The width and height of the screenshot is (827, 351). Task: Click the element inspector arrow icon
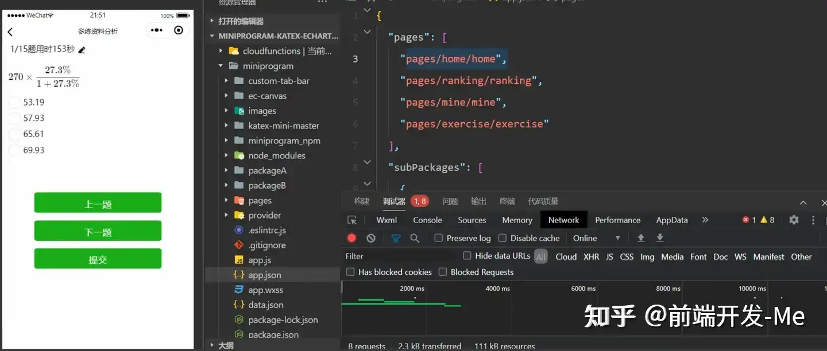[x=352, y=220]
